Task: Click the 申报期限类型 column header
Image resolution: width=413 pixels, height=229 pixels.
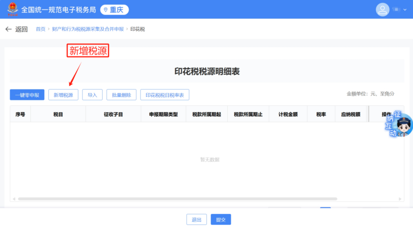Action: 163,114
